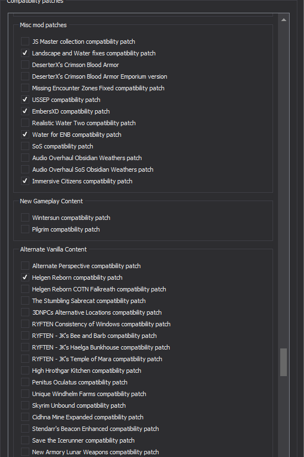This screenshot has width=304, height=457.
Task: Click the scrollbar up arrow
Action: [x=284, y=20]
